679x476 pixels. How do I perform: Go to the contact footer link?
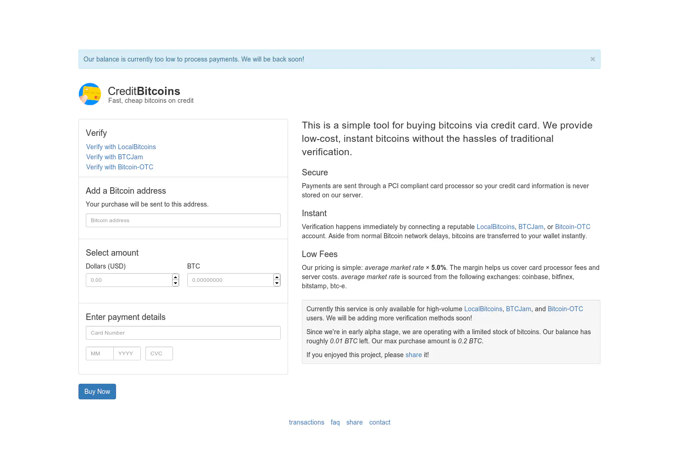[380, 422]
